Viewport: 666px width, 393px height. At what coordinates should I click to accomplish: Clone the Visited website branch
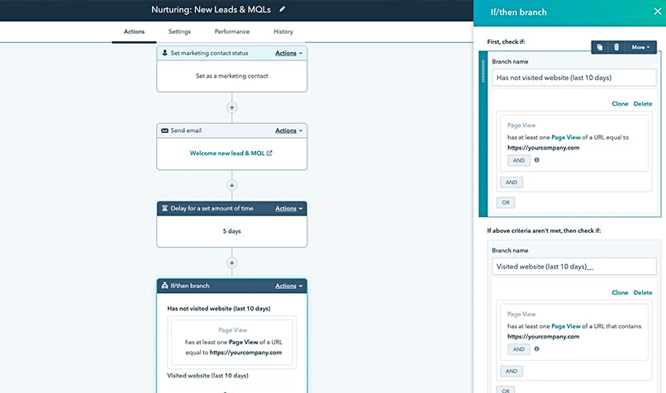tap(620, 292)
